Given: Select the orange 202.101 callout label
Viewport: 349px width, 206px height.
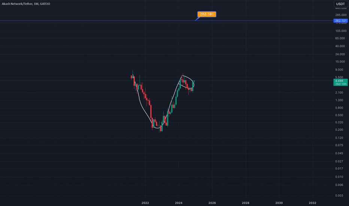Looking at the screenshot, I should (x=207, y=14).
